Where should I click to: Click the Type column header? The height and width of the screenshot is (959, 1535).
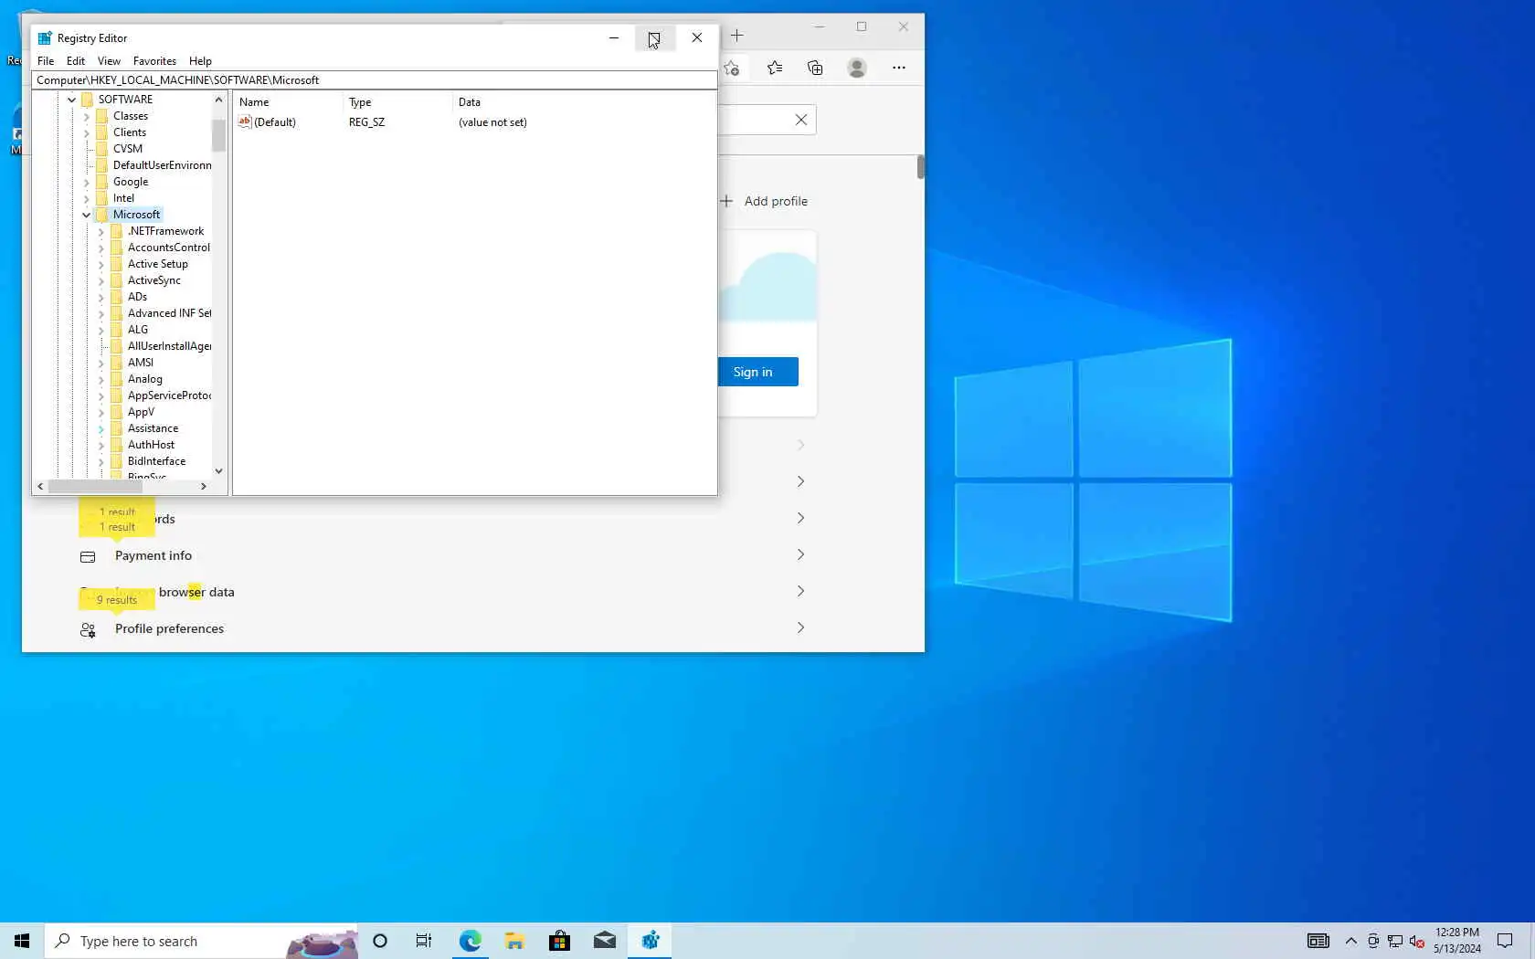point(397,102)
